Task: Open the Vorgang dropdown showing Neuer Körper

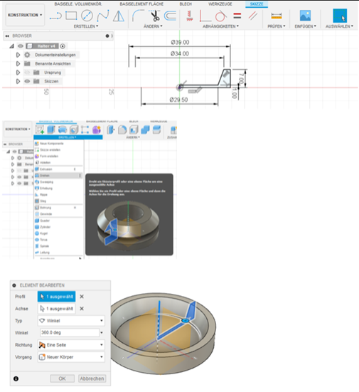Action: click(71, 356)
